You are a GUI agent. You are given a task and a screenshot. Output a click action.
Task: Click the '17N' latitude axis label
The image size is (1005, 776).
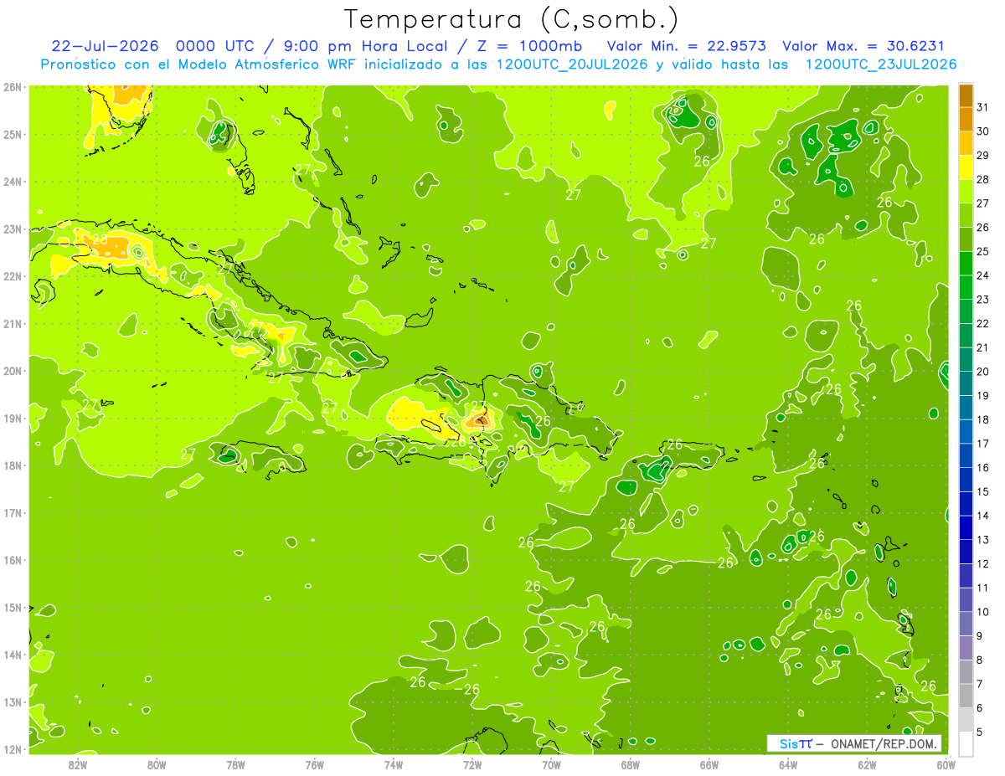pyautogui.click(x=13, y=513)
